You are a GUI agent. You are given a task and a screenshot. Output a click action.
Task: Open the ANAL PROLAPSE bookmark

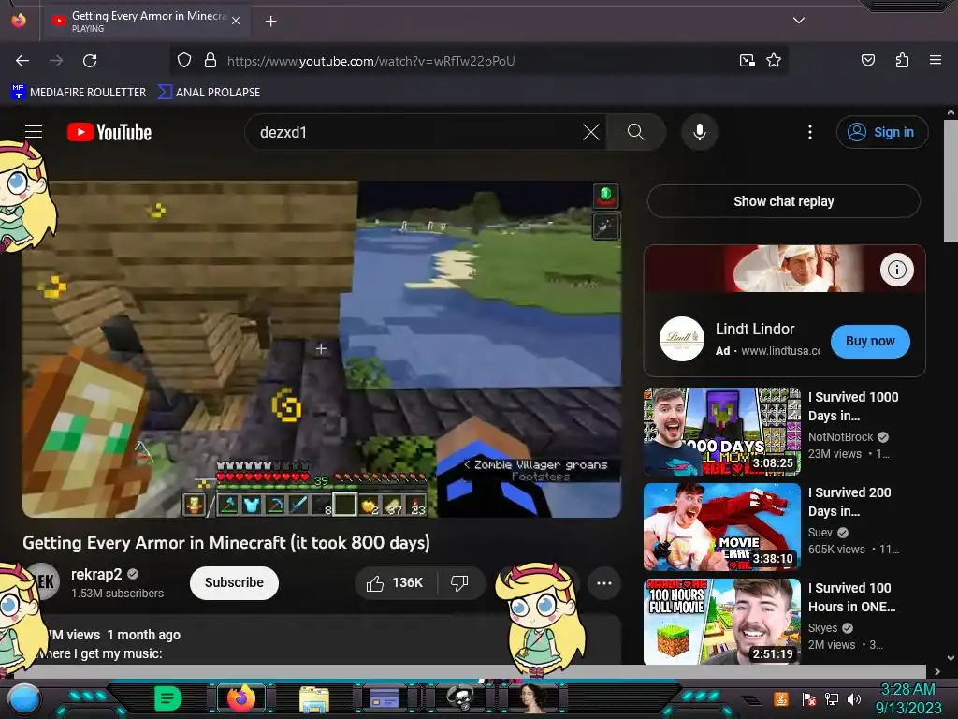[x=209, y=93]
